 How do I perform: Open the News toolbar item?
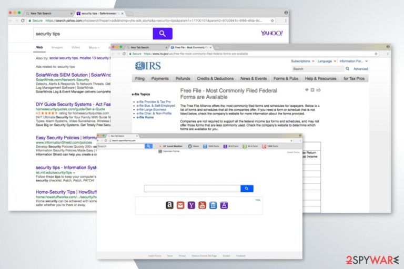(x=193, y=146)
